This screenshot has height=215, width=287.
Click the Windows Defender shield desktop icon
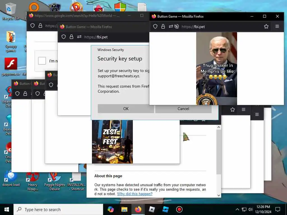(120, 7)
